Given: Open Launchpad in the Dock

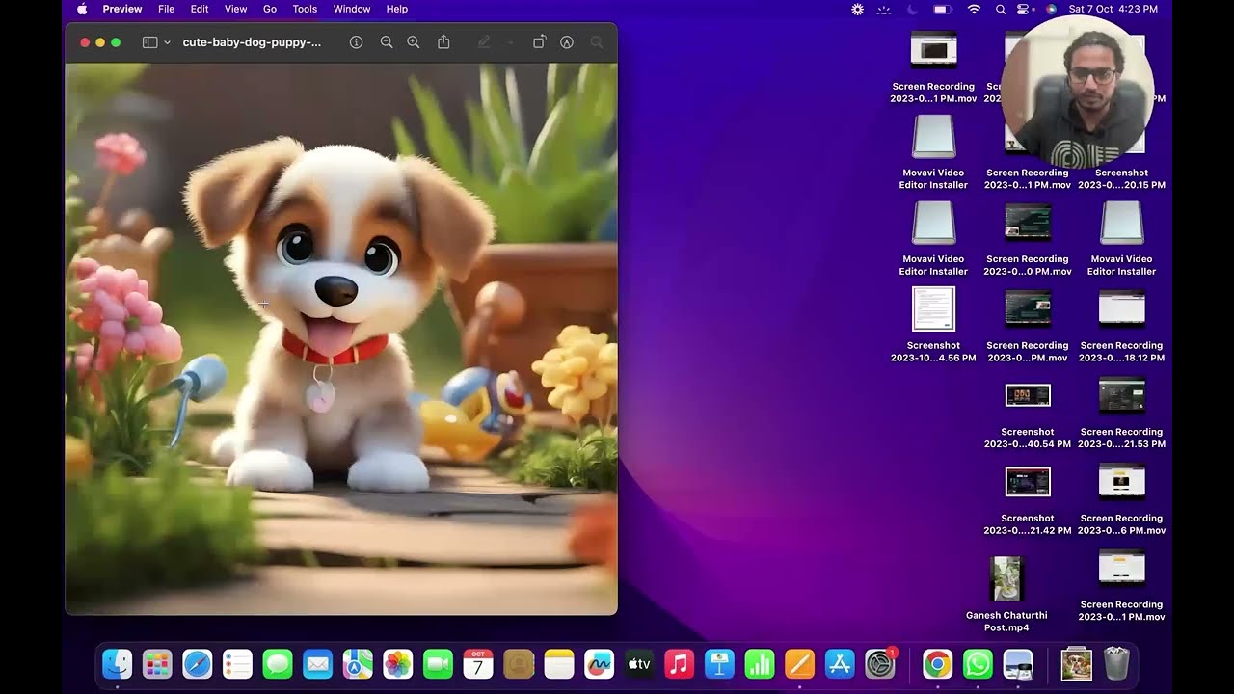Looking at the screenshot, I should pos(157,663).
